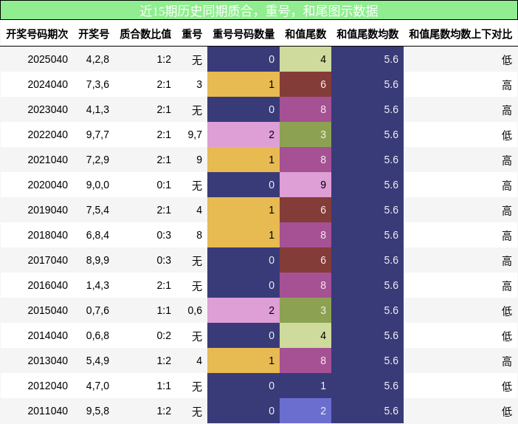Click draw number 9,0,0

coord(97,185)
